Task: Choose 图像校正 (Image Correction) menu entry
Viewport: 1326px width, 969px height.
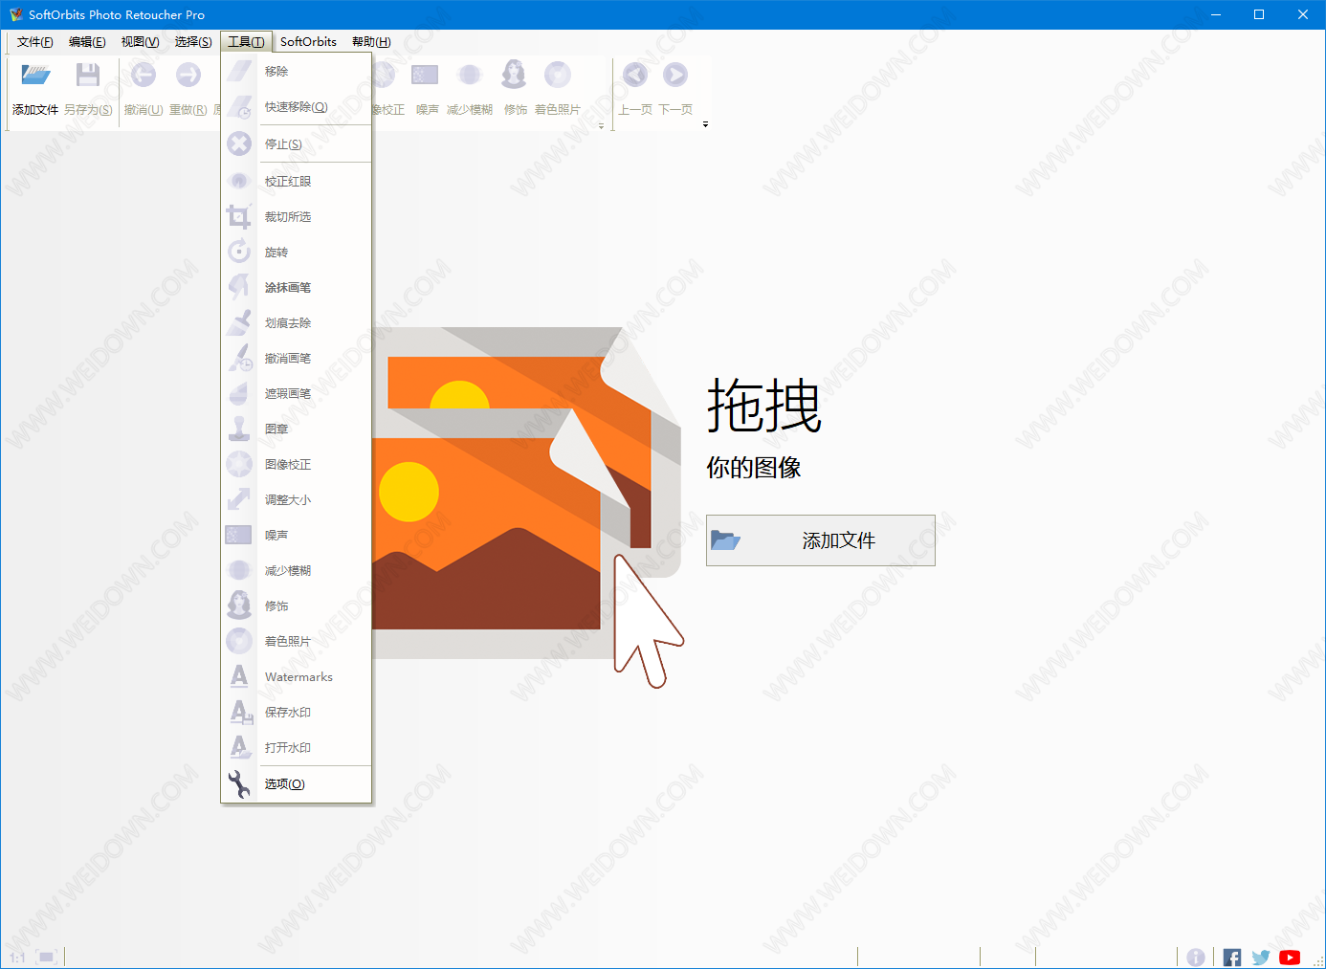Action: [297, 465]
